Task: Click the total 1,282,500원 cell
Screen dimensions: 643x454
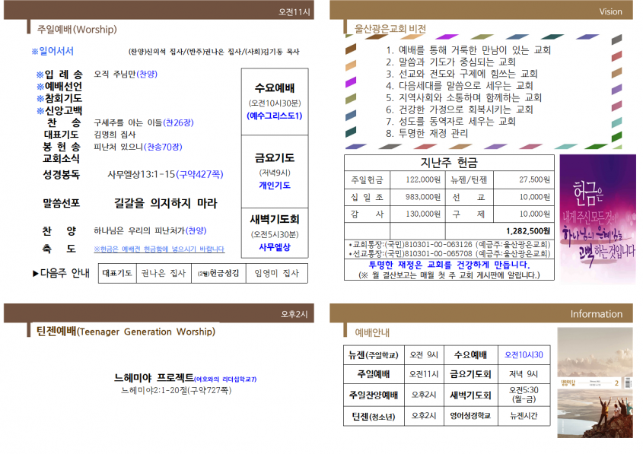Action: tap(500, 230)
